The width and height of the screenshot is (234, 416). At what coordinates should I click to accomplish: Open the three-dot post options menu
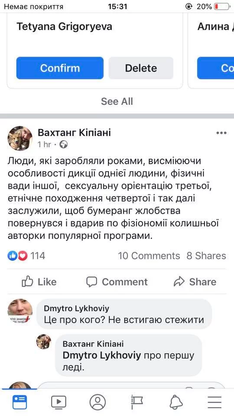click(221, 133)
